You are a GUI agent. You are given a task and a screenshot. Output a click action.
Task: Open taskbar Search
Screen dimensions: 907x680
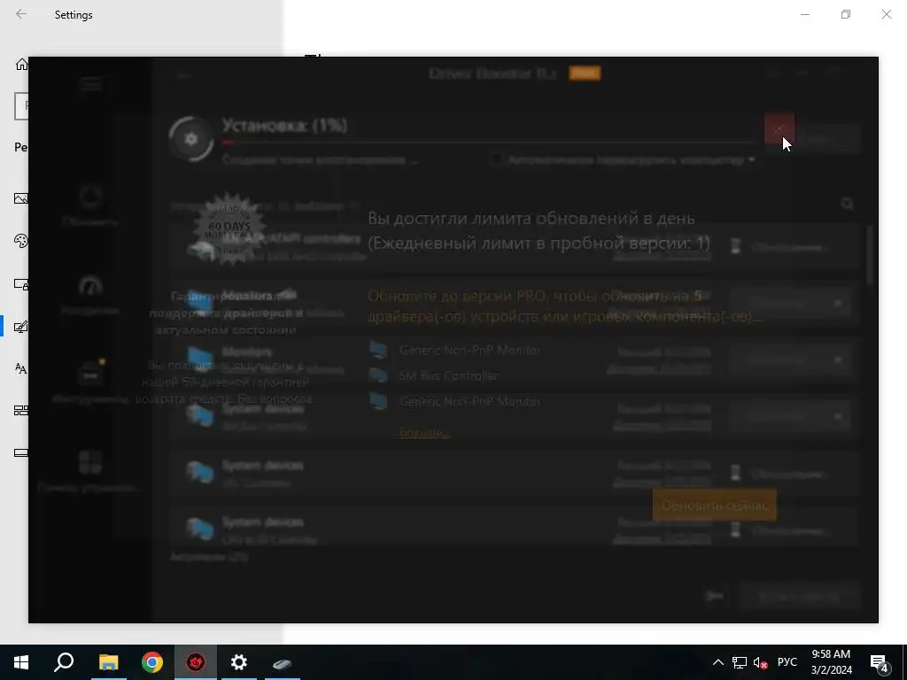click(x=64, y=662)
